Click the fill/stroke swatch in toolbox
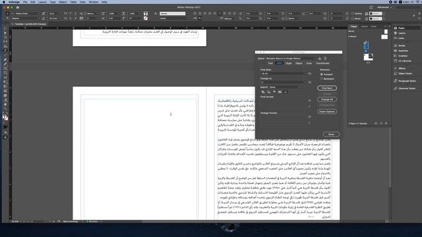Screen dimensions: 422x237 (x=5, y=118)
